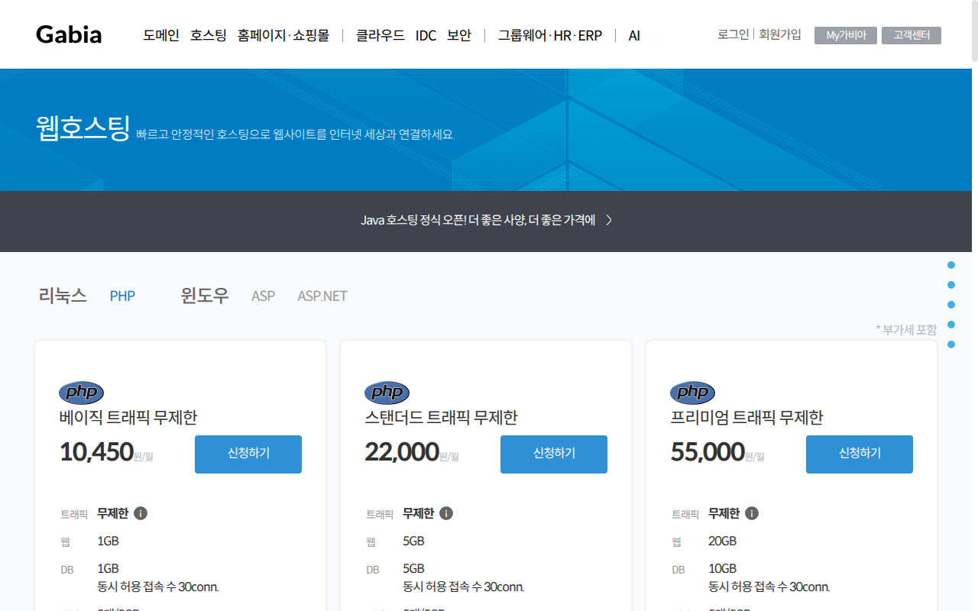Click the 로그인 link
This screenshot has width=978, height=611.
click(733, 34)
